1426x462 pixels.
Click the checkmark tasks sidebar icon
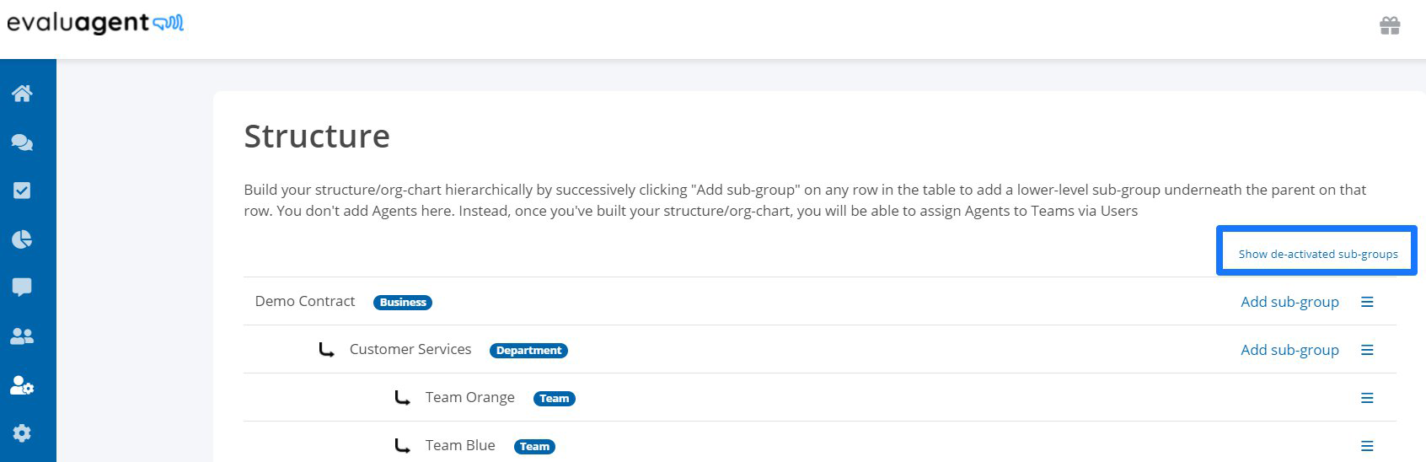[22, 191]
